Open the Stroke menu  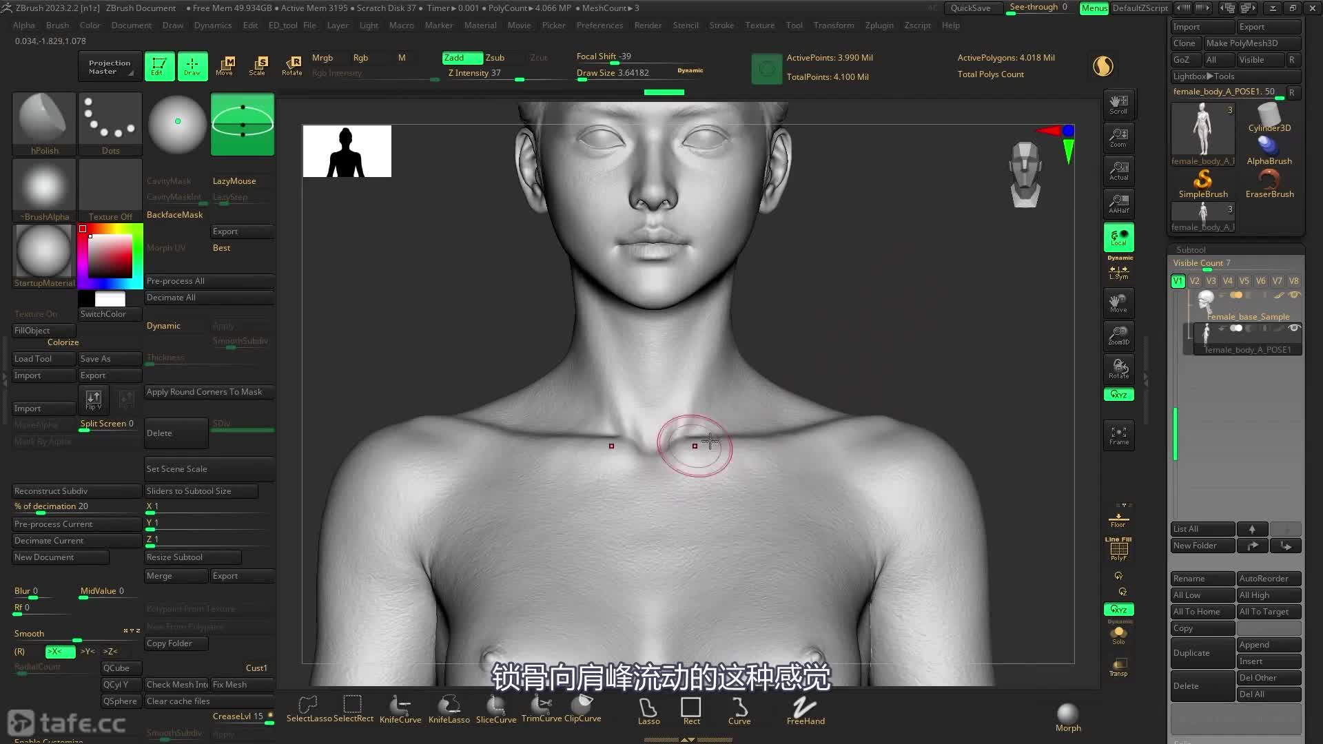click(721, 25)
